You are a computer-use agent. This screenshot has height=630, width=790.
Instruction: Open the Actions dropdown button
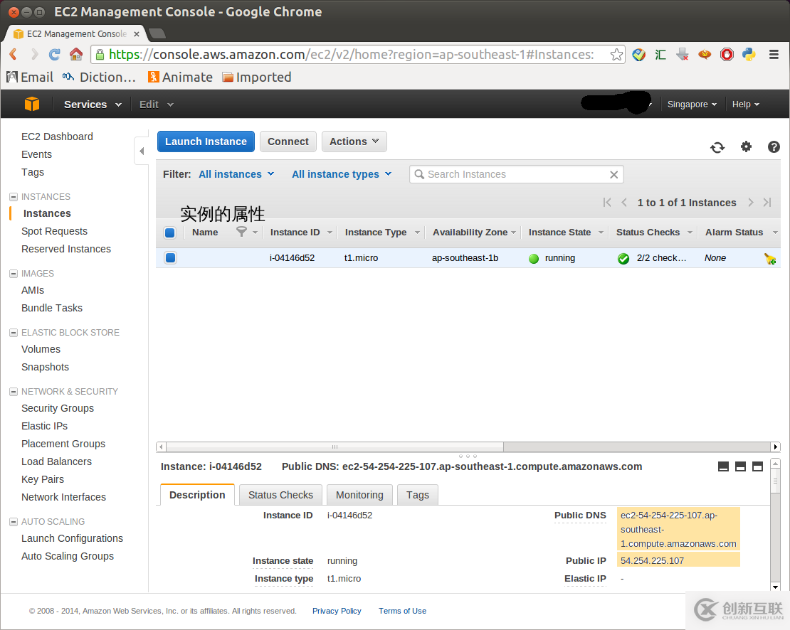(354, 142)
